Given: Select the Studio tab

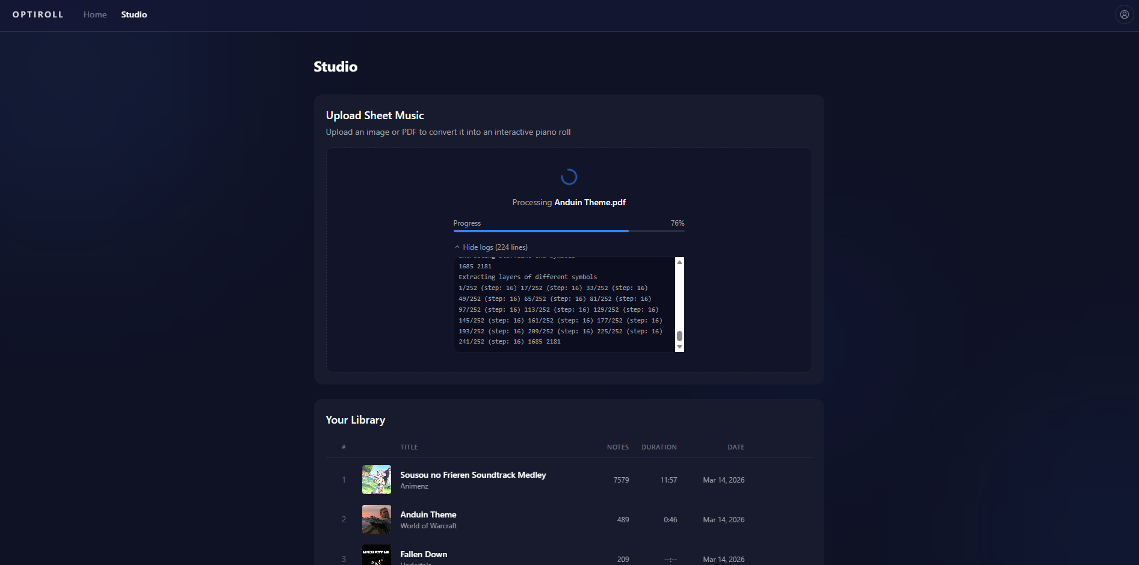Looking at the screenshot, I should 134,14.
